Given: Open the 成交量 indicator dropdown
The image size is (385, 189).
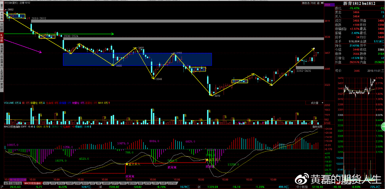Looking at the screenshot, I should (314, 103).
